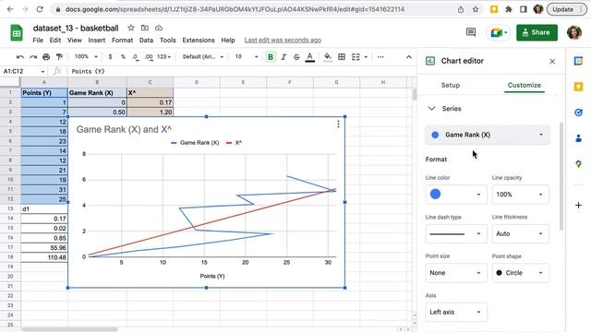Open the borders icon

pyautogui.click(x=342, y=57)
